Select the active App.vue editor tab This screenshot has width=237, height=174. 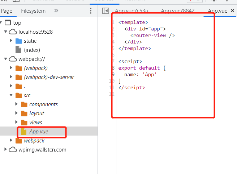tap(217, 11)
